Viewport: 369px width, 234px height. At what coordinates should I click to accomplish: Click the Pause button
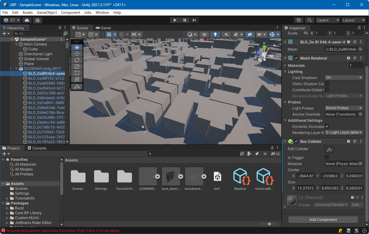click(184, 20)
